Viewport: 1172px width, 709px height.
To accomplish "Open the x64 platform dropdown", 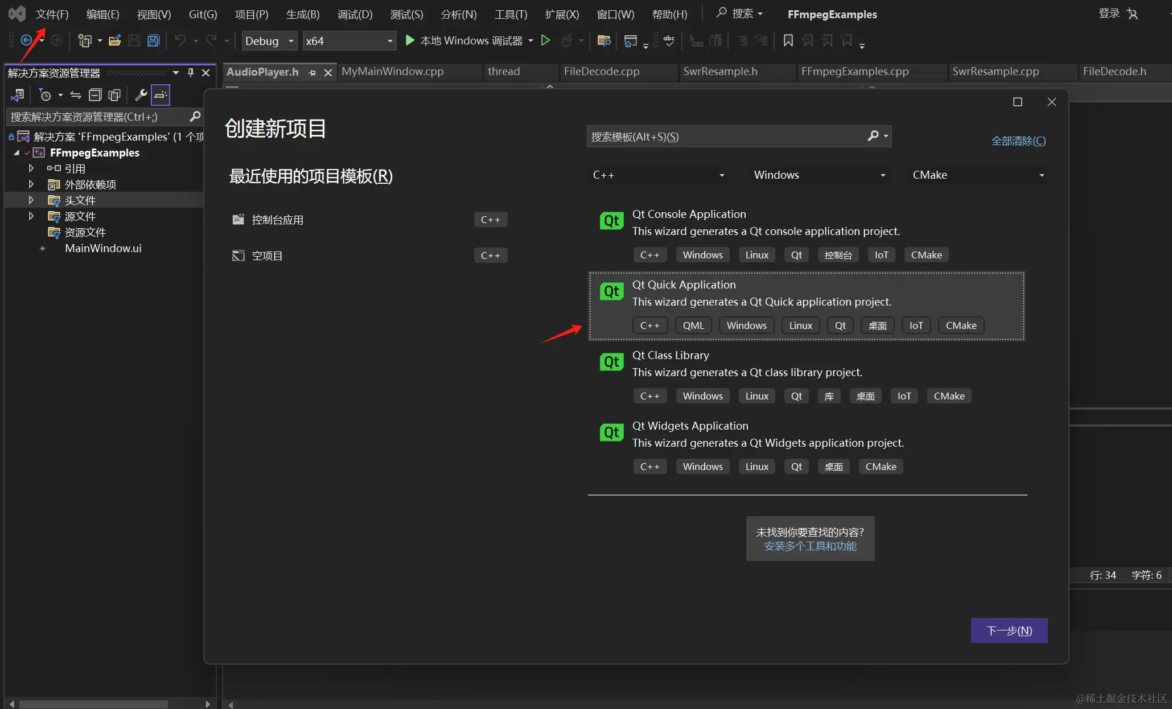I will coord(349,41).
